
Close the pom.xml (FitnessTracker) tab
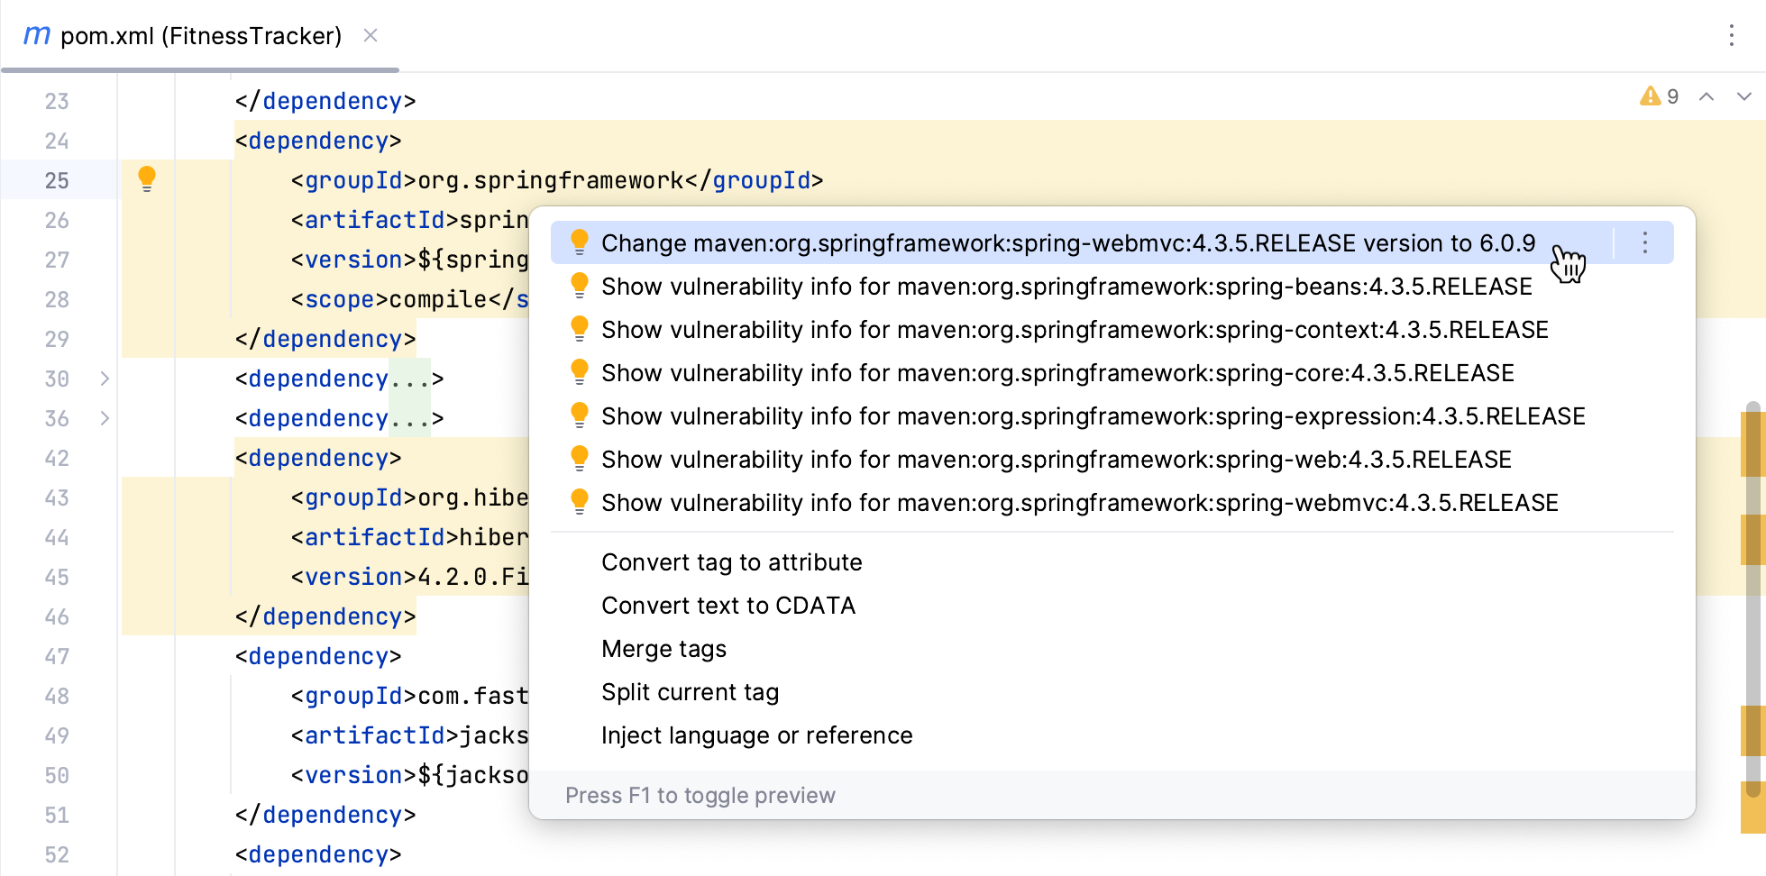370,36
